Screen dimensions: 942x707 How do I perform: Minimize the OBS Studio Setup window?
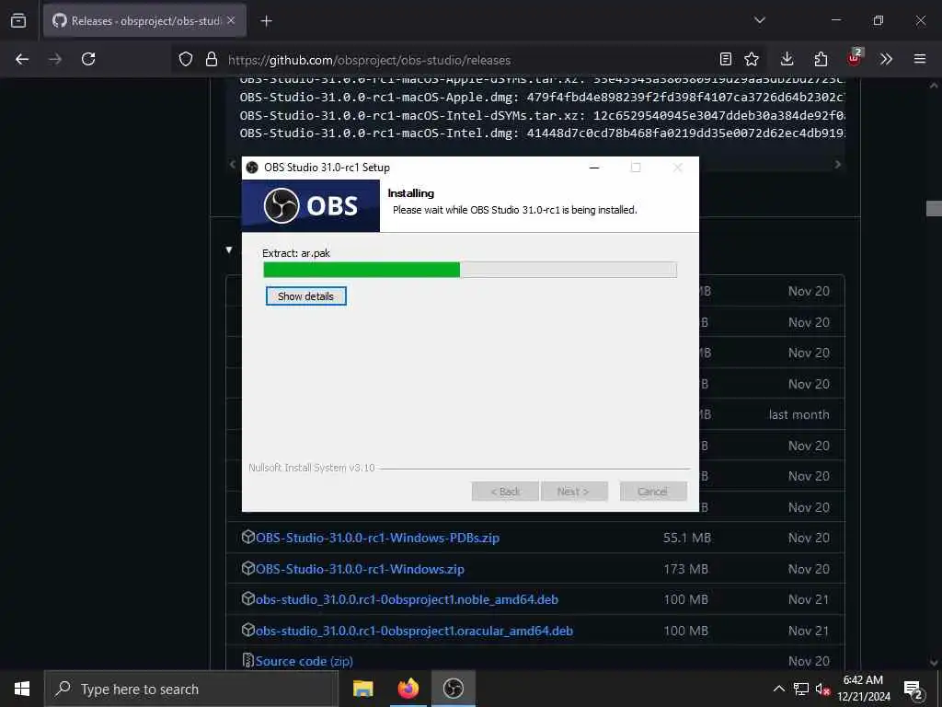(594, 168)
